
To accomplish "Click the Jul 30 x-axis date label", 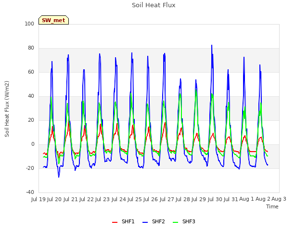I will pyautogui.click(x=215, y=199).
